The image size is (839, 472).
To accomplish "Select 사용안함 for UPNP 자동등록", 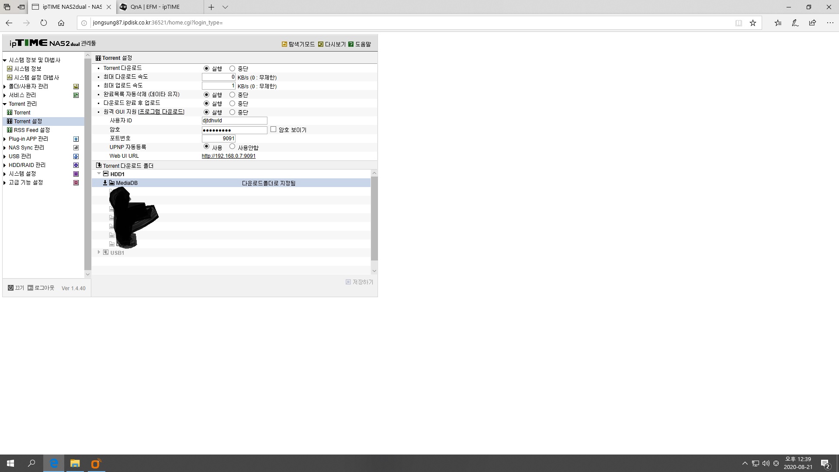I will pyautogui.click(x=232, y=146).
